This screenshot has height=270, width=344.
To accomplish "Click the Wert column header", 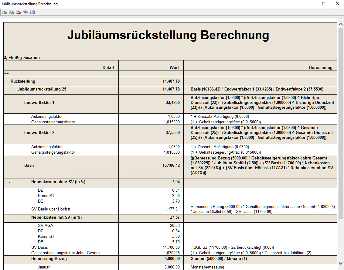I will (x=174, y=67).
